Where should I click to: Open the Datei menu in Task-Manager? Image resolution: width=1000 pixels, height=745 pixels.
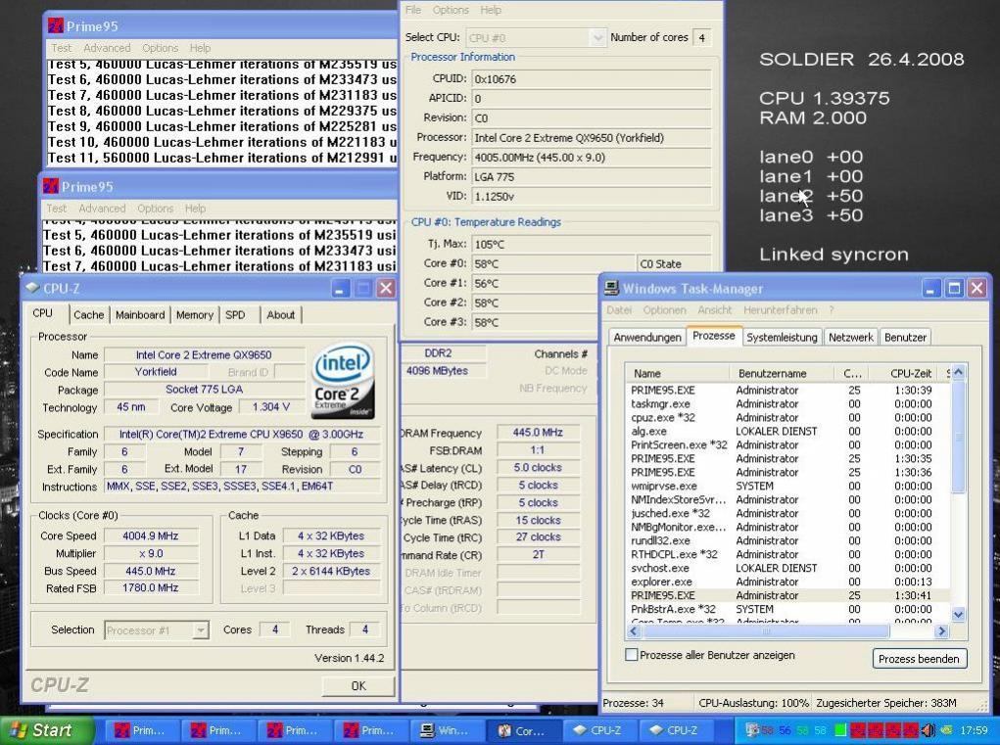pyautogui.click(x=619, y=310)
